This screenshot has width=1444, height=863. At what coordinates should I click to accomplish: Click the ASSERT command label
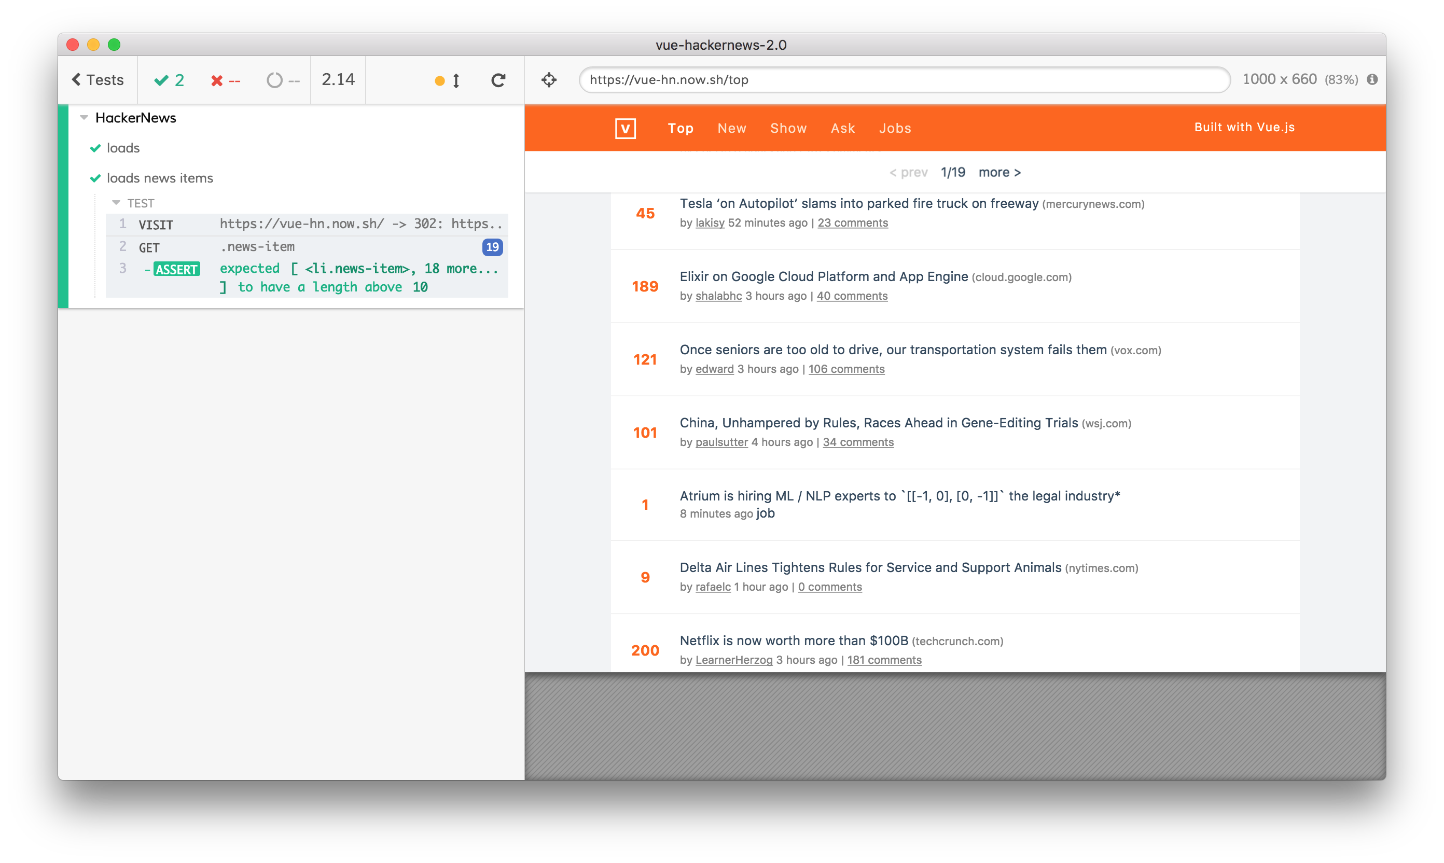tap(176, 269)
